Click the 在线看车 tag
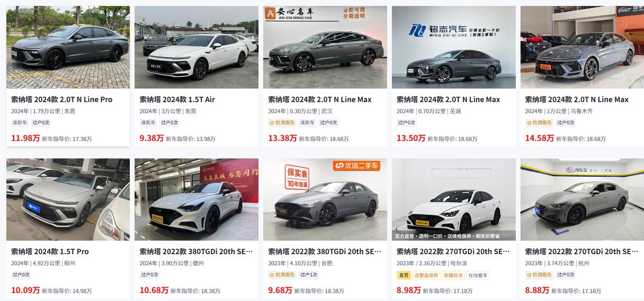This screenshot has height=301, width=644. [x=477, y=275]
